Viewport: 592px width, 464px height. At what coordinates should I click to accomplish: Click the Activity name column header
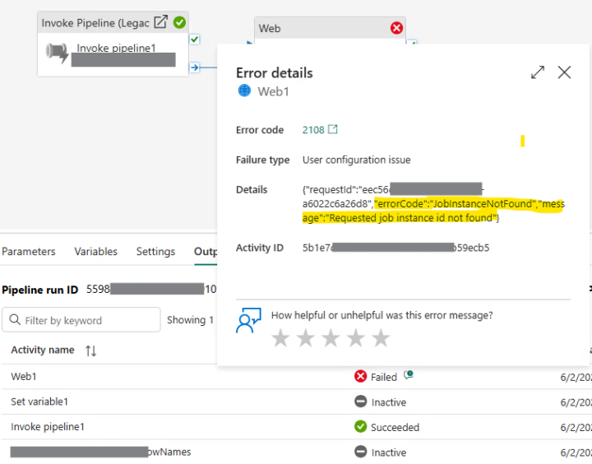[43, 350]
